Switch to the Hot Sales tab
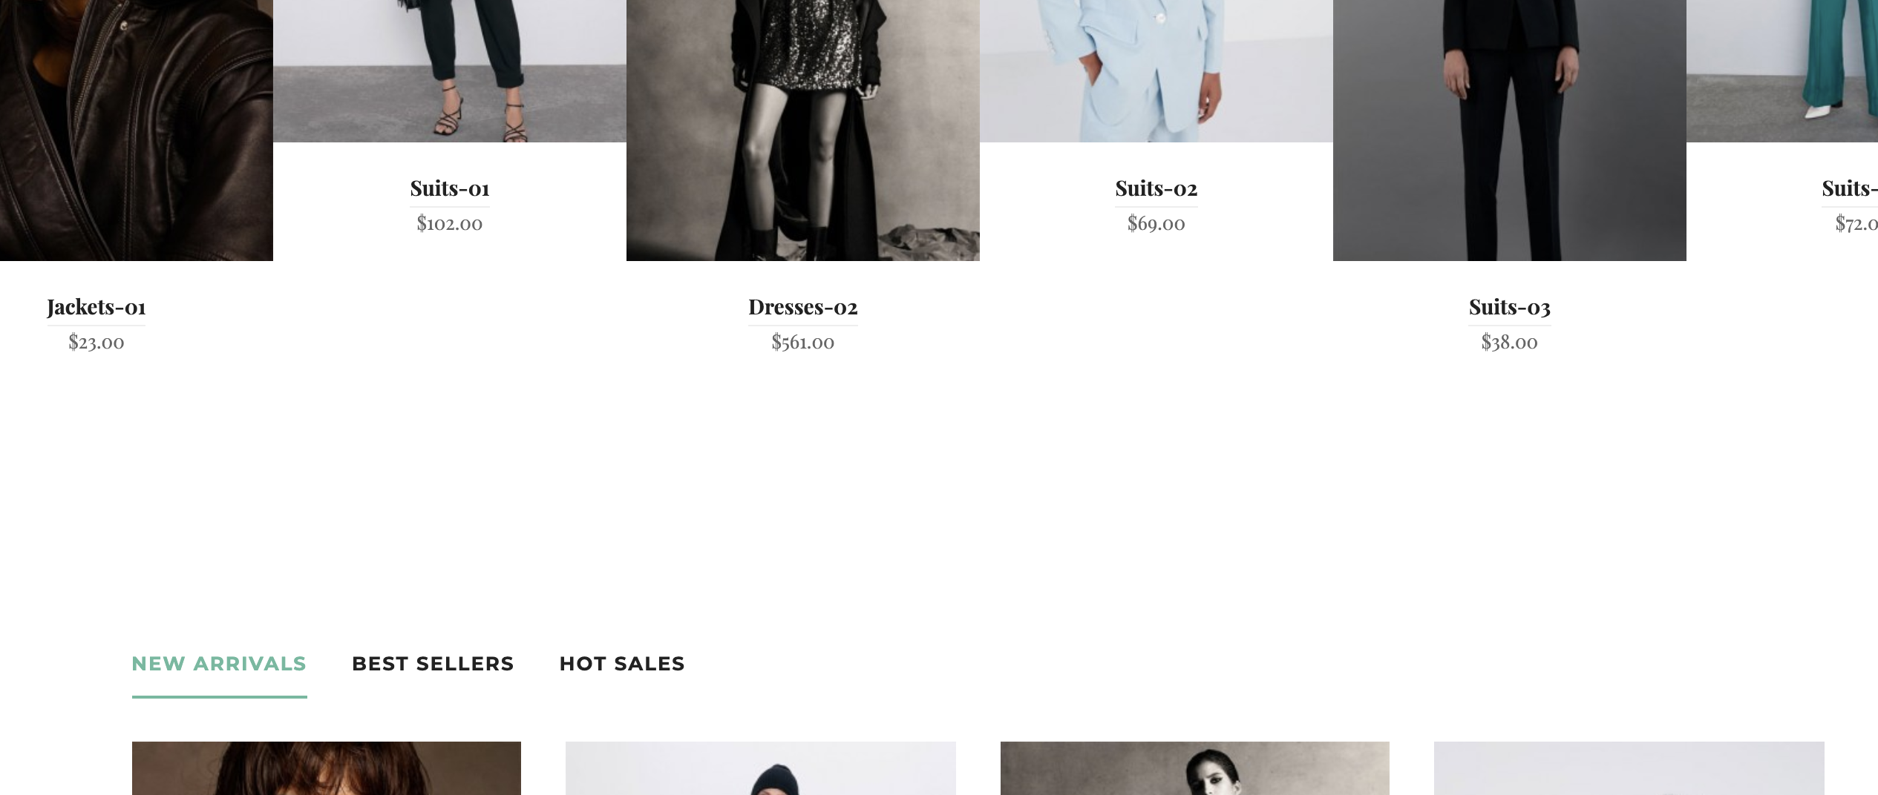This screenshot has height=795, width=1878. pyautogui.click(x=622, y=664)
